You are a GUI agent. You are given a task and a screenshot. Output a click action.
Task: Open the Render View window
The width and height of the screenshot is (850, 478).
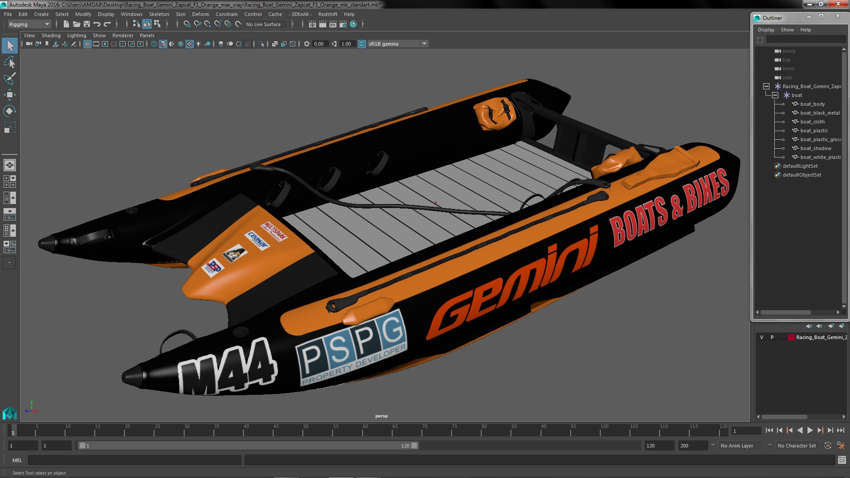pos(313,24)
